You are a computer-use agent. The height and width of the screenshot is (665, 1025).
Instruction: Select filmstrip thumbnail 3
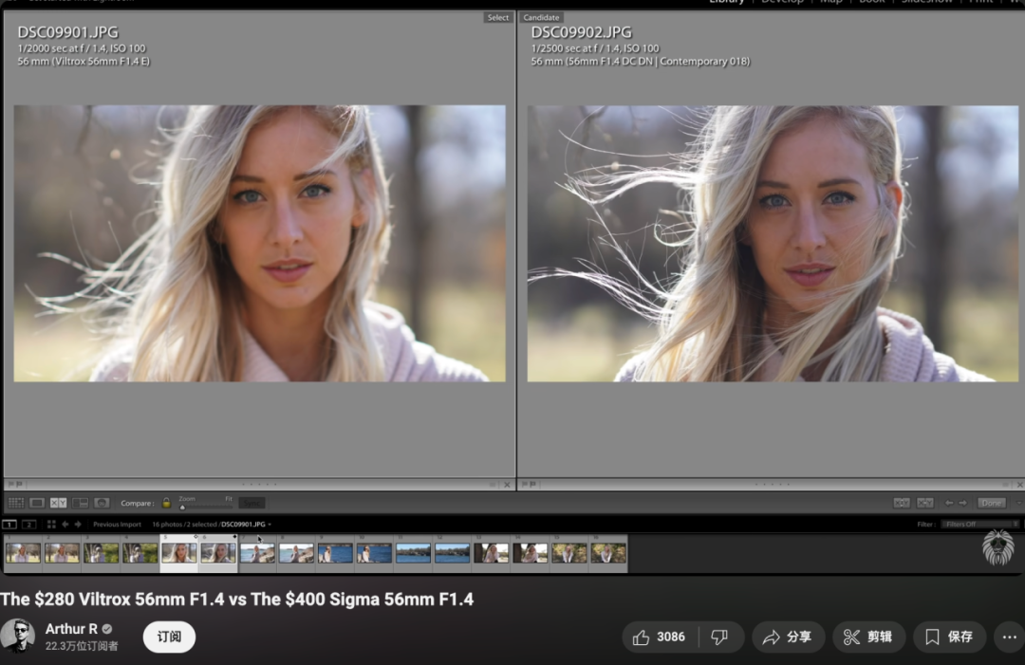tap(101, 553)
